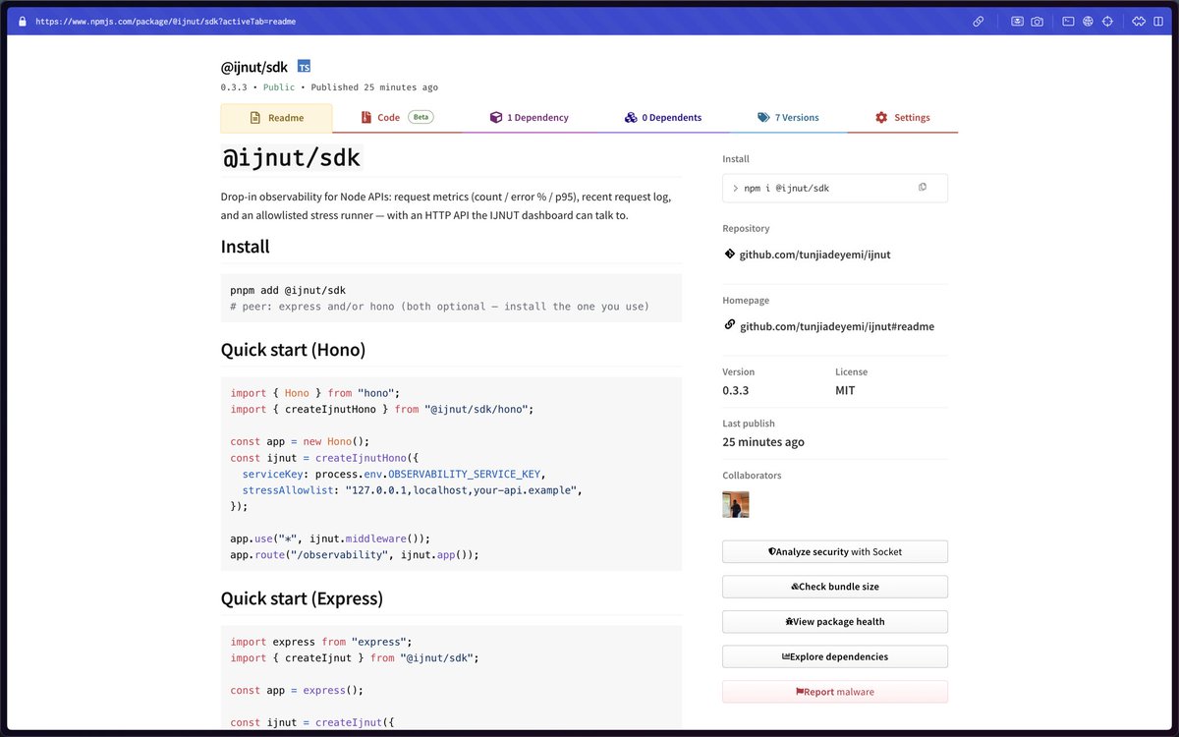The width and height of the screenshot is (1179, 737).
Task: Click the Dependents cubes icon
Action: (x=631, y=117)
